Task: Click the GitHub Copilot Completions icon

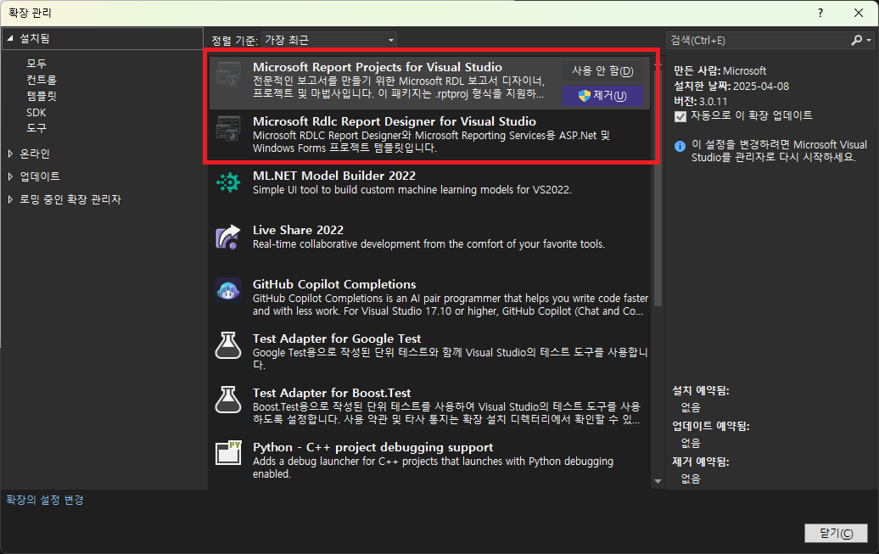Action: (x=228, y=291)
